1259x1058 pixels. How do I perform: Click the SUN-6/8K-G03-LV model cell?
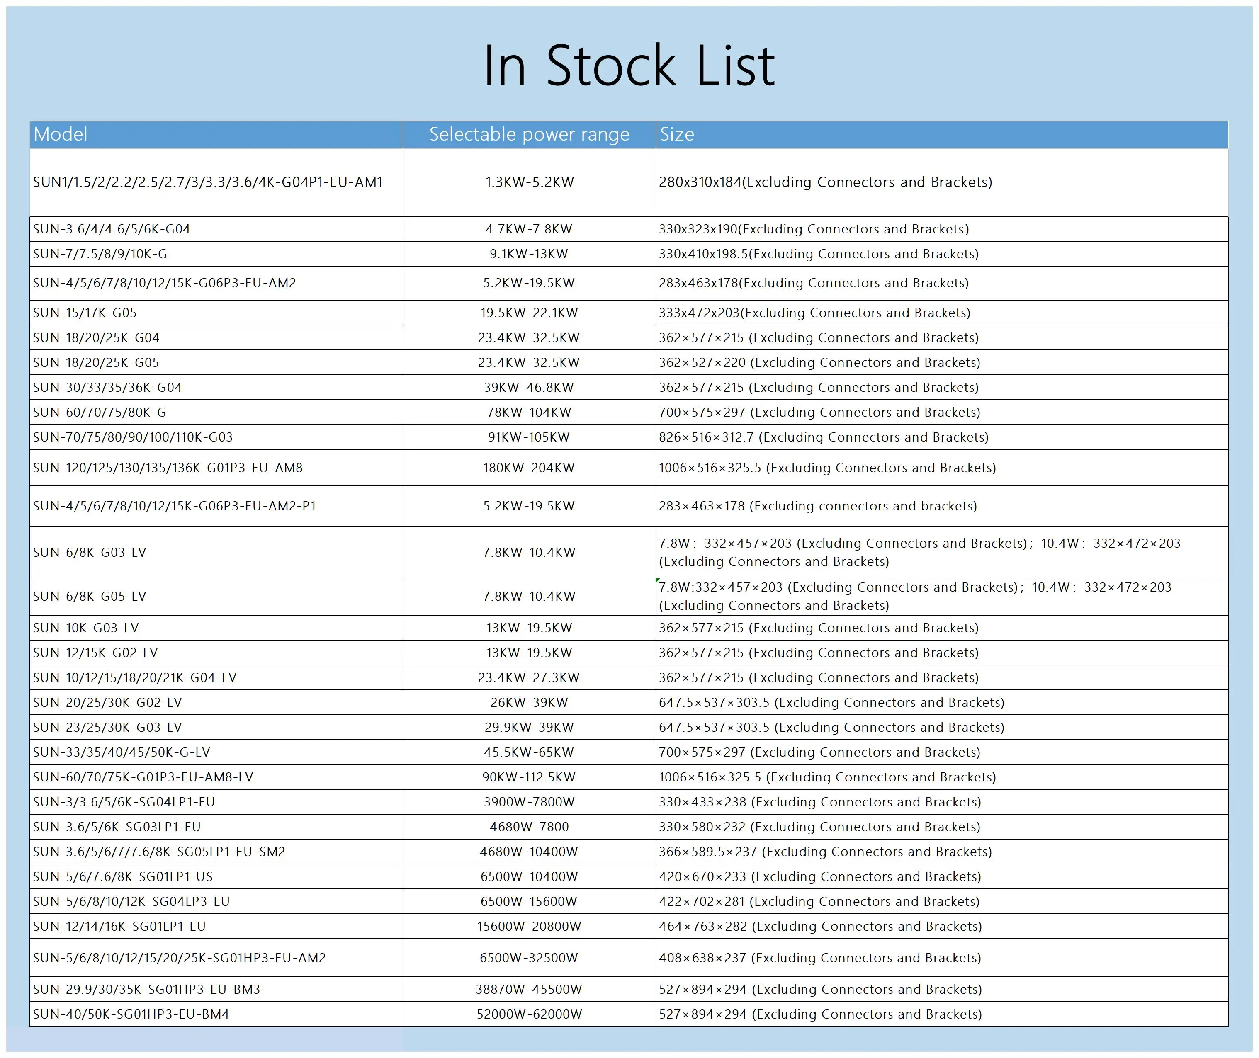point(90,553)
